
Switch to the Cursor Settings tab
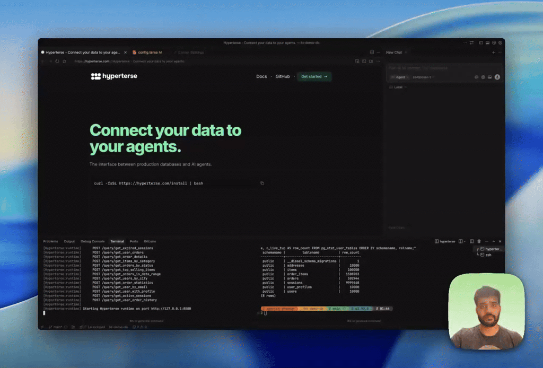[x=189, y=52]
